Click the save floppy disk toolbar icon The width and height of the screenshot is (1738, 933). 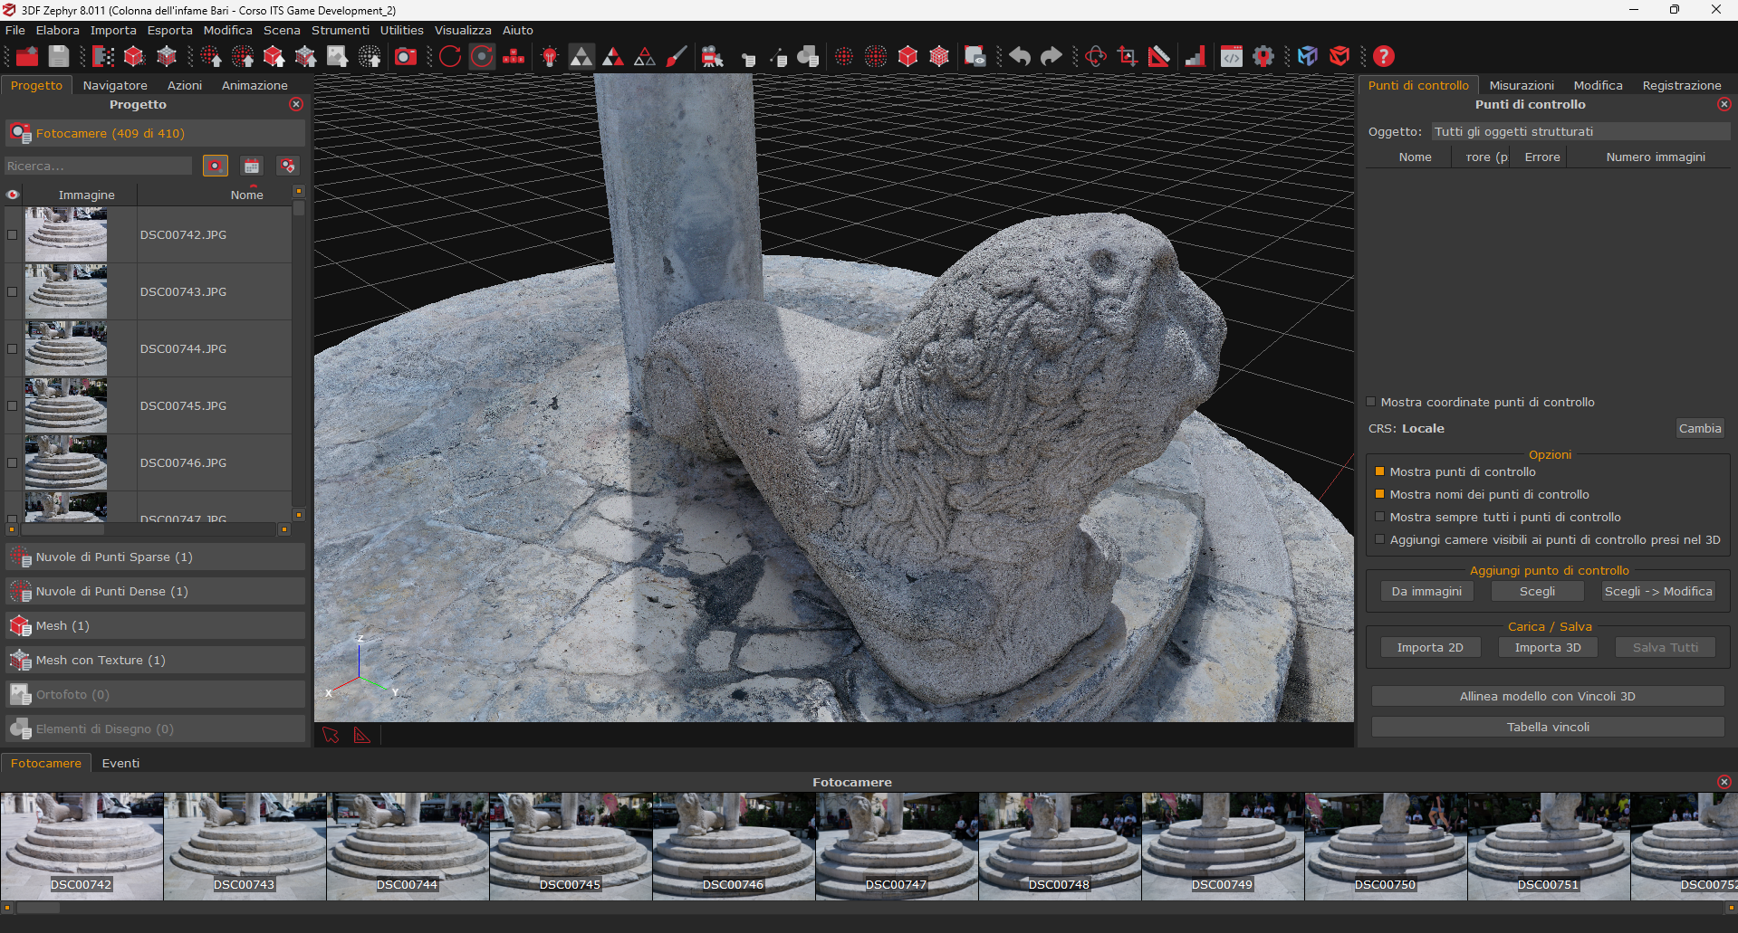click(59, 57)
